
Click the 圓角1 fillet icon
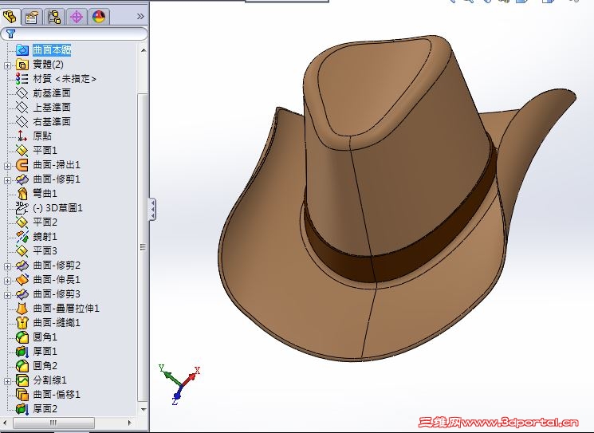pyautogui.click(x=22, y=337)
